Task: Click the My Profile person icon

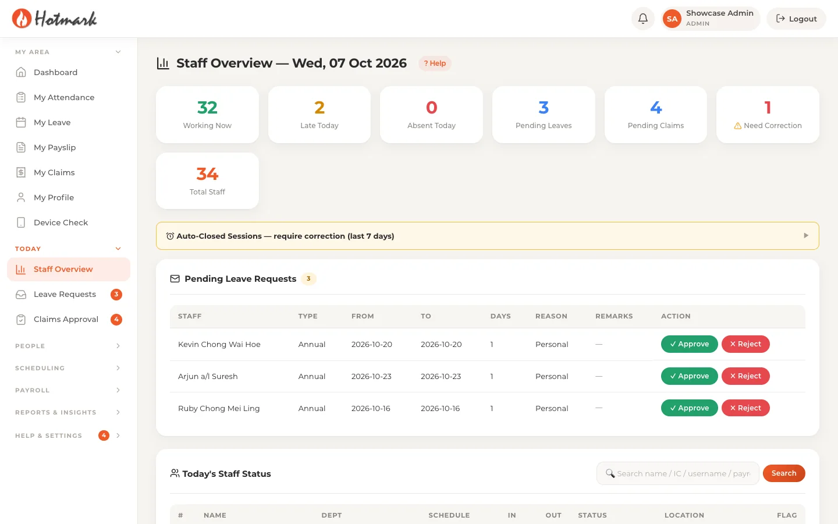Action: (21, 197)
